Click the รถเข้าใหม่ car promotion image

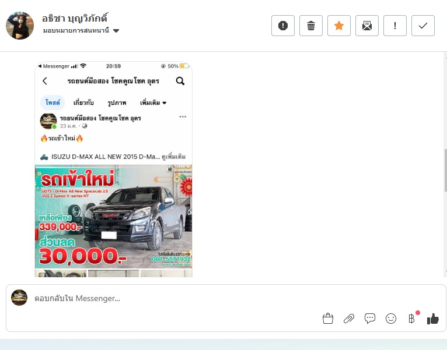(x=113, y=217)
